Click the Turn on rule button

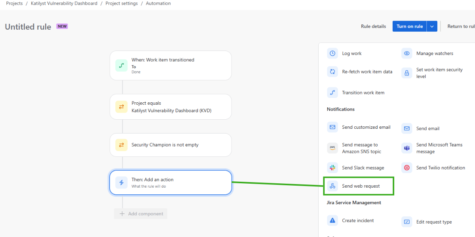(x=410, y=26)
